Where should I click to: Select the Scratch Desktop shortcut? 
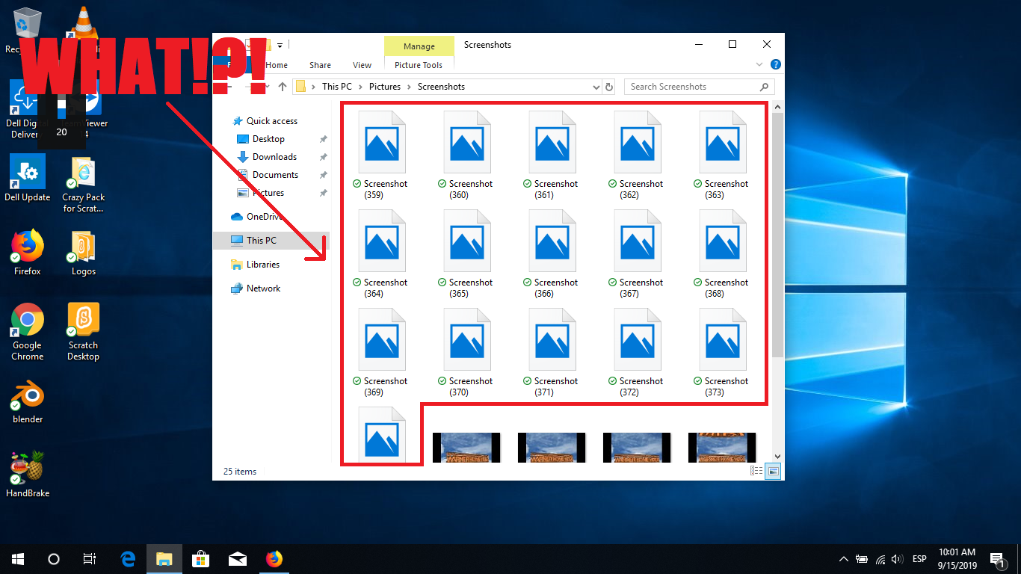[x=84, y=333]
